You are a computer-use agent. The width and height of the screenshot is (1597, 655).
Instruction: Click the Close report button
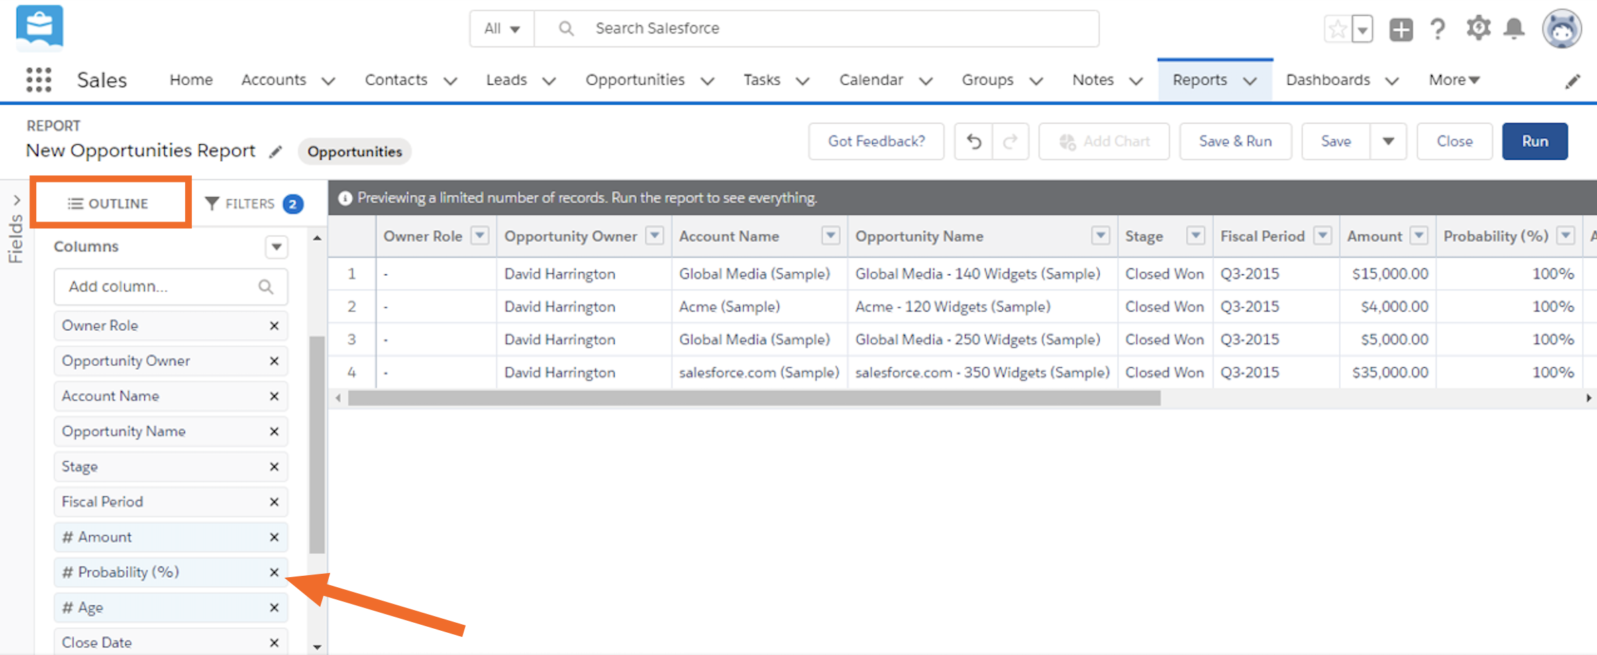pyautogui.click(x=1455, y=141)
